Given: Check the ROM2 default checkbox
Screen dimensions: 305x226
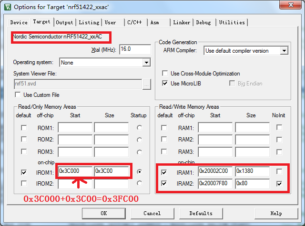Looking at the screenshot, I should pyautogui.click(x=24, y=140).
